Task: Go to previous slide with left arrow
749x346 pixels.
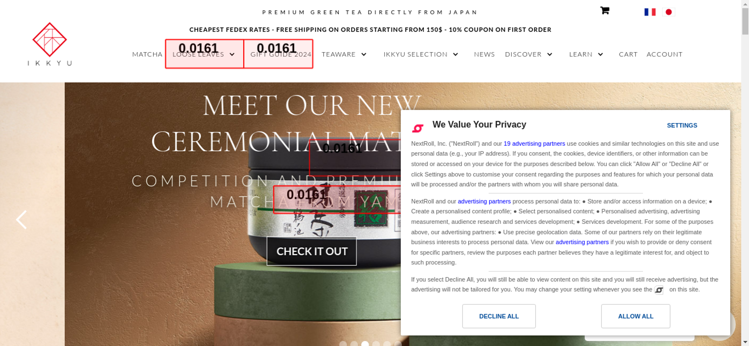Action: click(x=21, y=219)
